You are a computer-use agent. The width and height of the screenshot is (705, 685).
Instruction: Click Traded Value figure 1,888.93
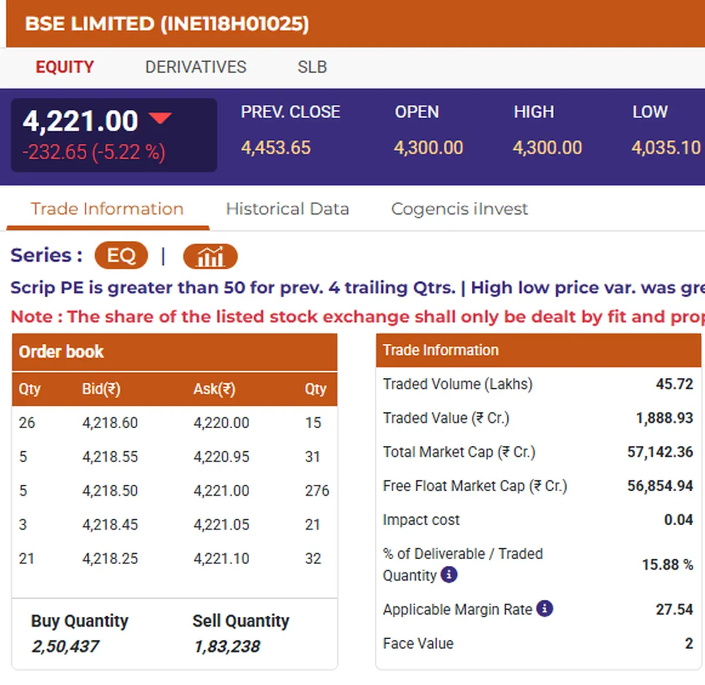point(664,418)
